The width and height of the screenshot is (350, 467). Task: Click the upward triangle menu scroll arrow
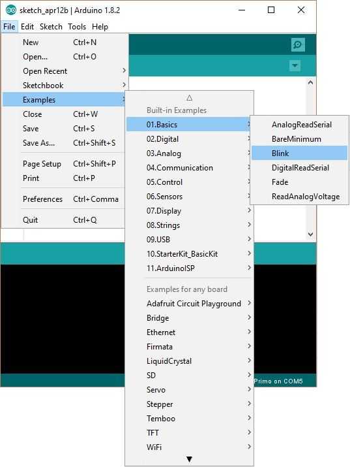(189, 98)
